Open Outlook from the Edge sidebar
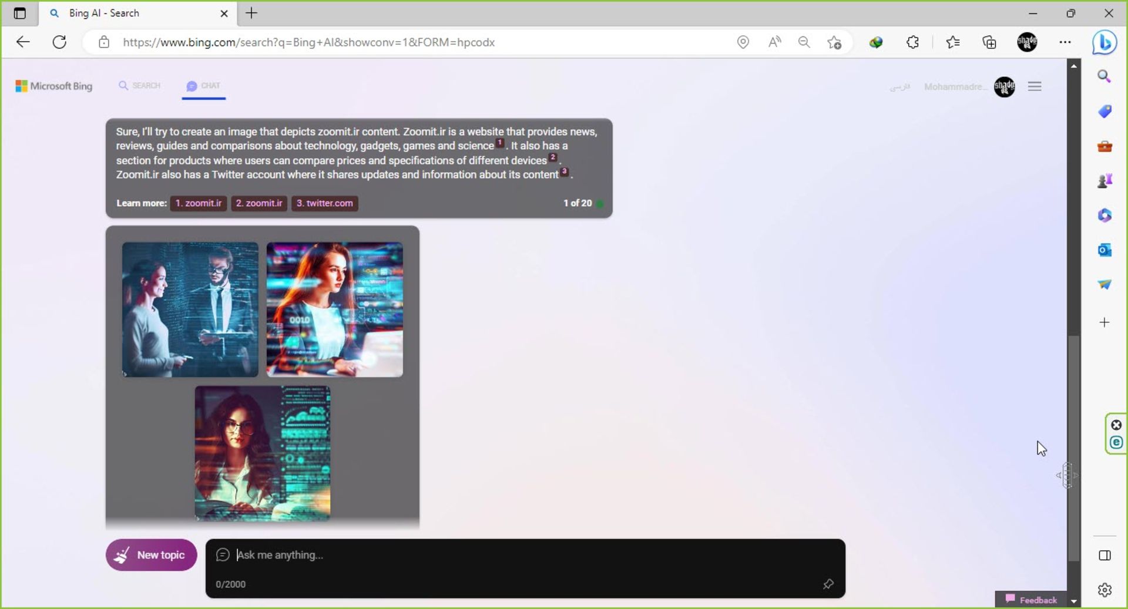 (x=1104, y=250)
